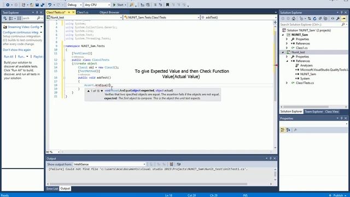Click Playlist link in Test Explorer
The image size is (350, 197).
38,57
